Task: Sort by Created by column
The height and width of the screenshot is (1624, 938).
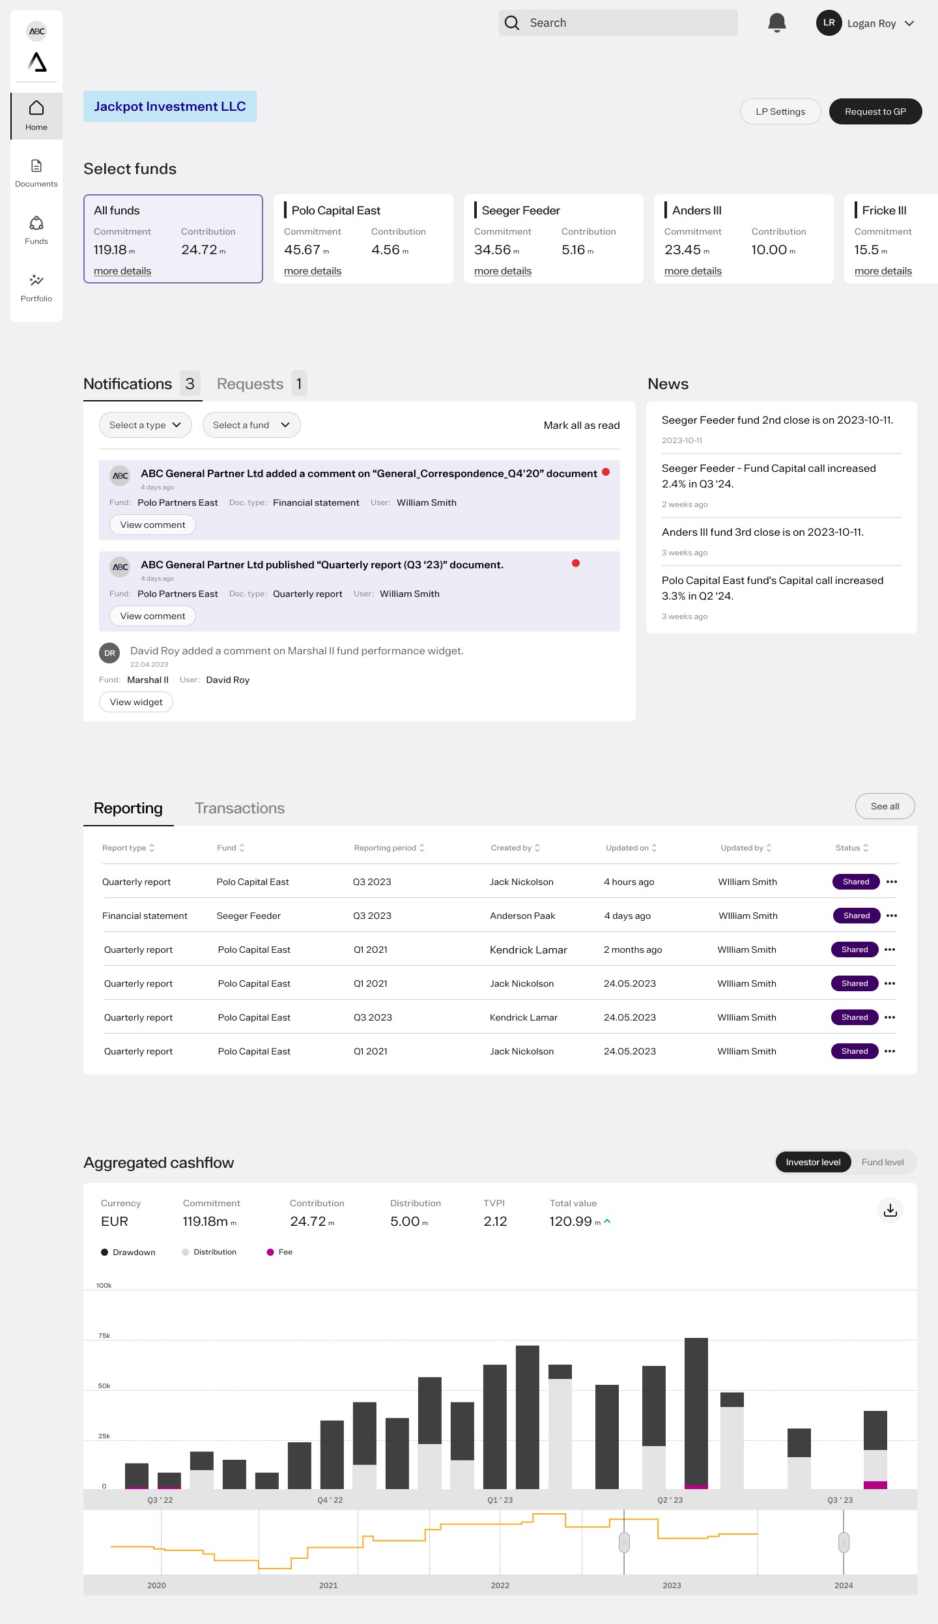Action: click(515, 848)
